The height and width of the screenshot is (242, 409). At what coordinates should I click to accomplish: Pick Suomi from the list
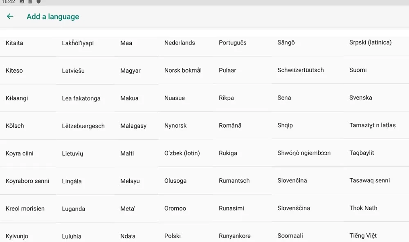click(x=358, y=70)
